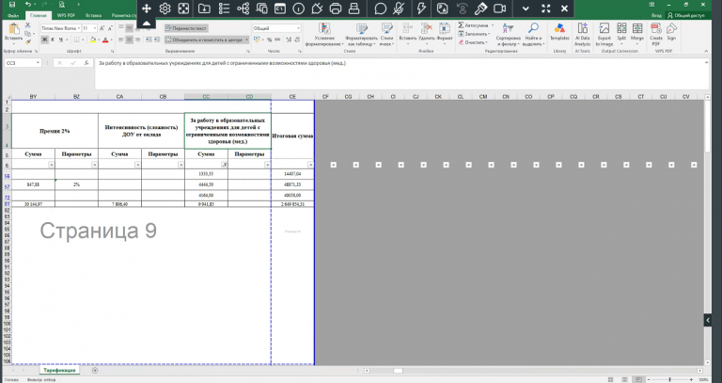Click the horizontal scrollbar thumb
Image resolution: width=722 pixels, height=383 pixels.
pos(398,371)
